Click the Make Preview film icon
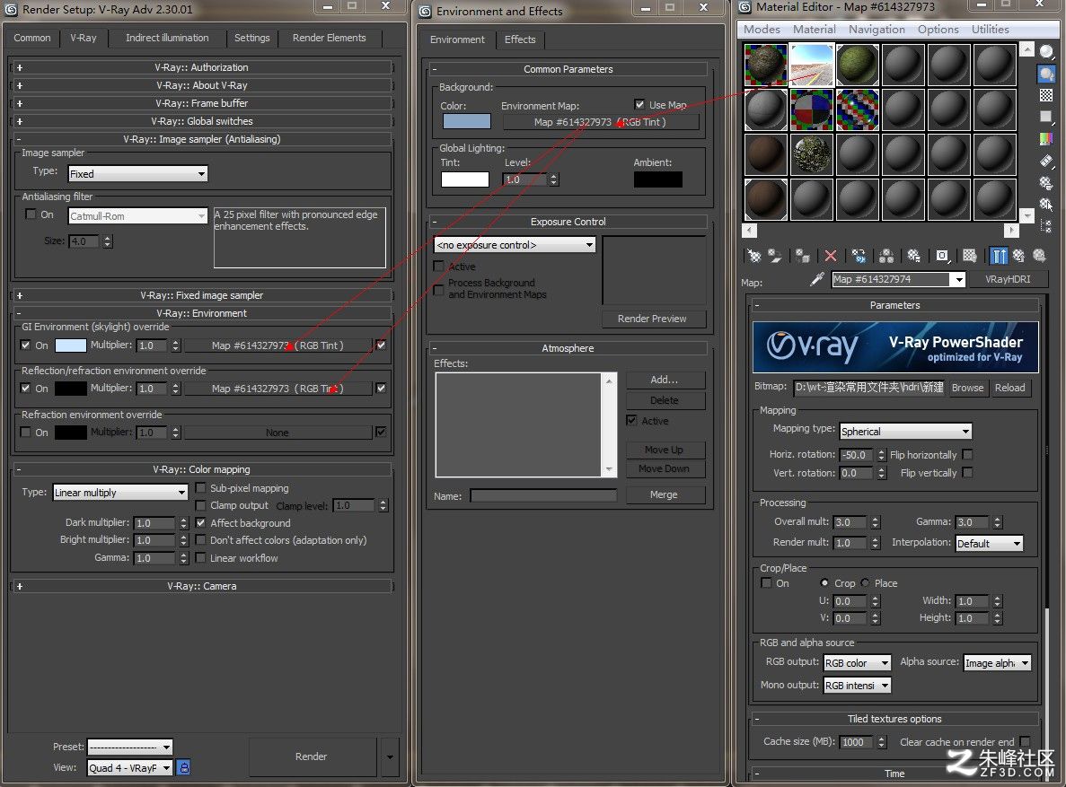The image size is (1066, 787). 1046,161
